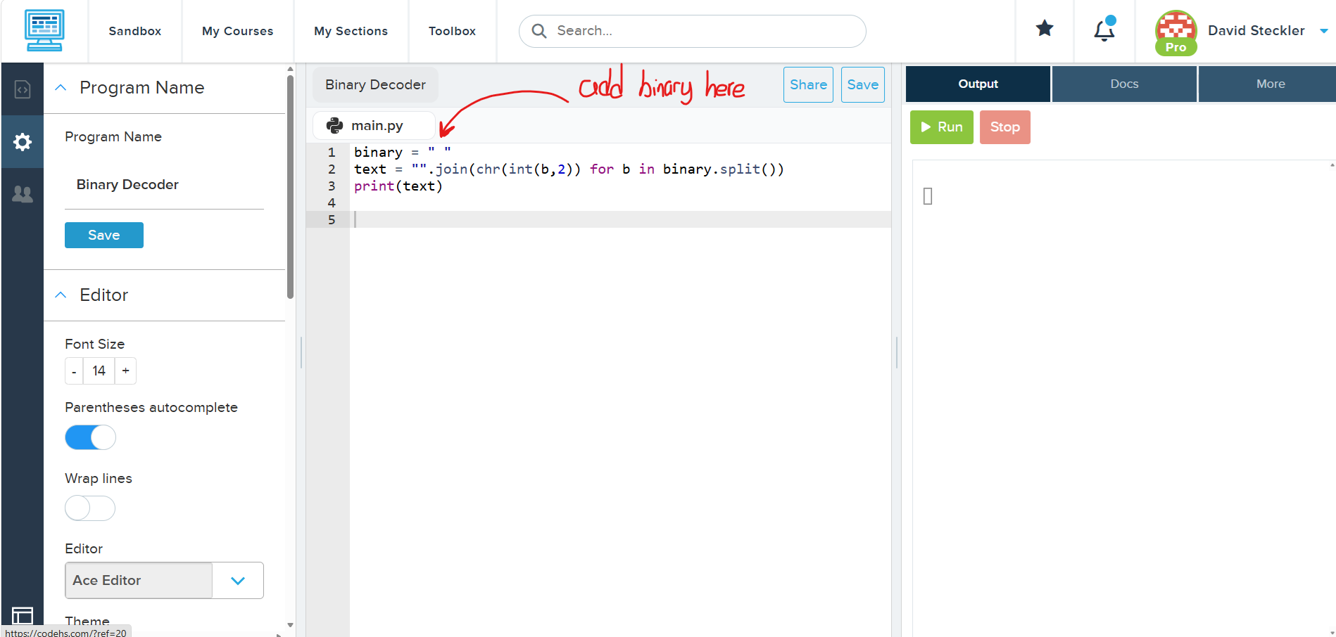Click the layout panel icon in sidebar
This screenshot has width=1336, height=637.
tap(23, 616)
